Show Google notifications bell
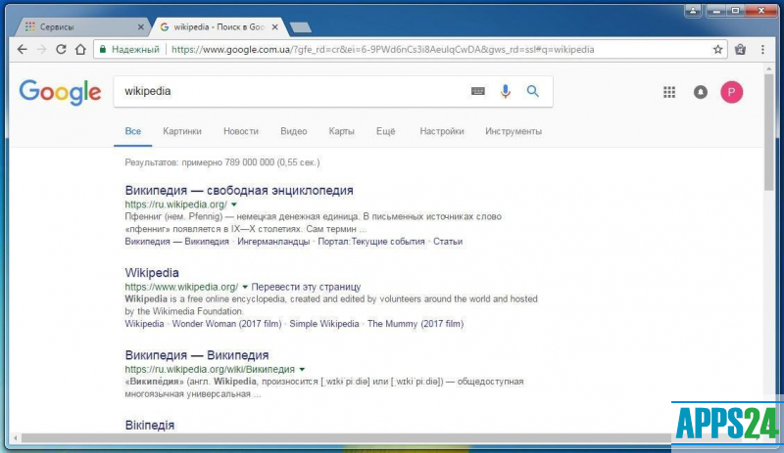The image size is (784, 453). click(x=700, y=92)
